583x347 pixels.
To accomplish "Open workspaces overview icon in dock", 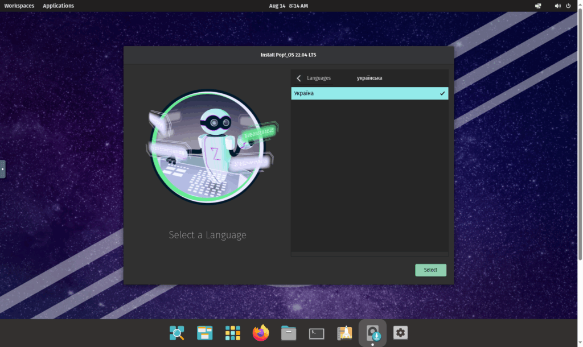I will (205, 333).
